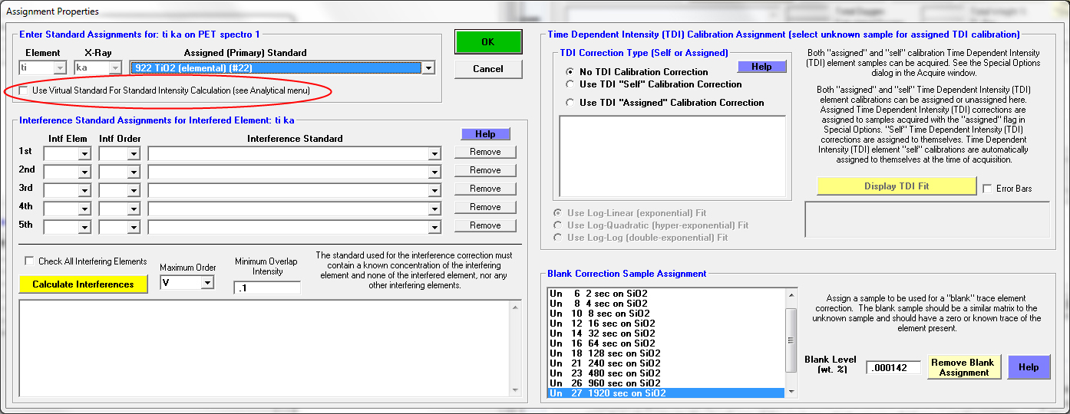
Task: Select No TDI Calibration Correction option
Action: (x=570, y=72)
